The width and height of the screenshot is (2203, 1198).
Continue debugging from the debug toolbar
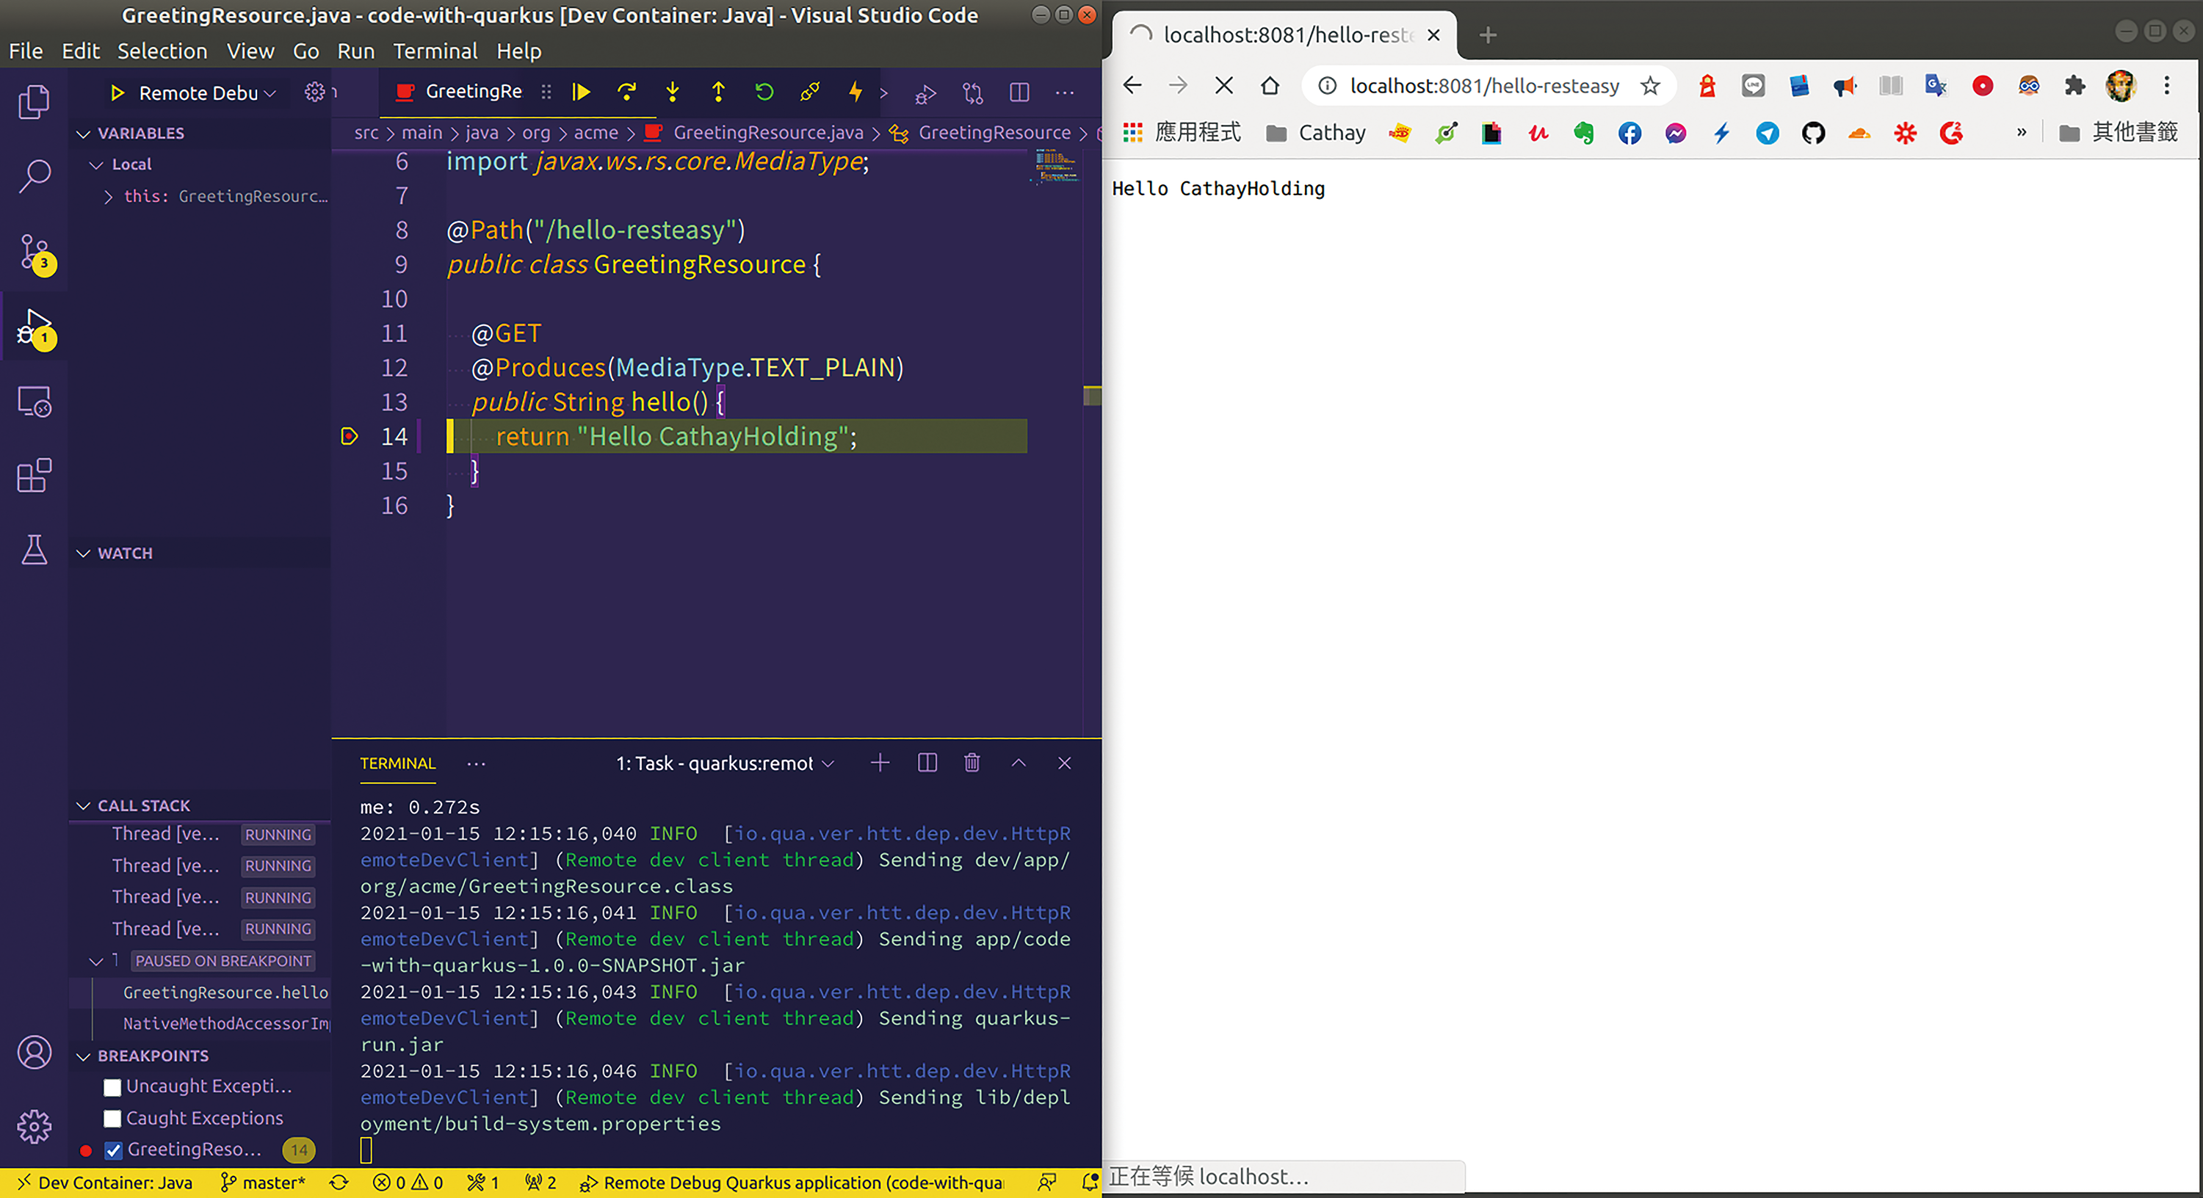tap(582, 92)
